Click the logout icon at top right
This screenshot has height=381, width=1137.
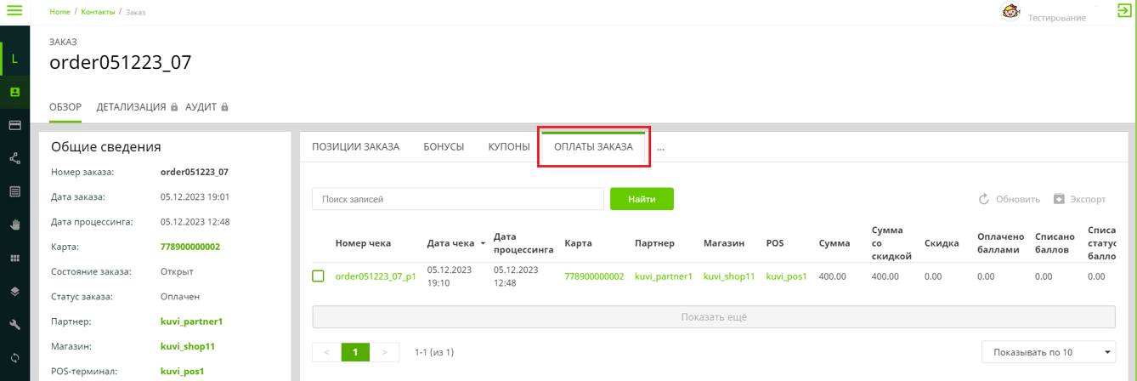click(1124, 11)
